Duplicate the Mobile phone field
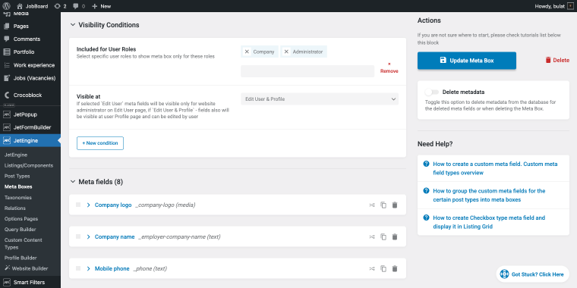 click(383, 269)
